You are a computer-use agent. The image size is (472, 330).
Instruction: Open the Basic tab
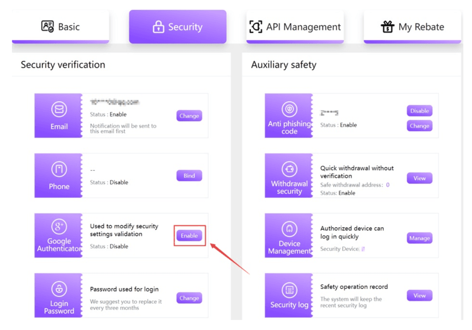61,27
